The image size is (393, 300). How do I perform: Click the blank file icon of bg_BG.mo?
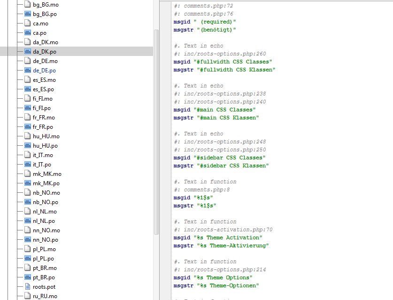point(27,5)
